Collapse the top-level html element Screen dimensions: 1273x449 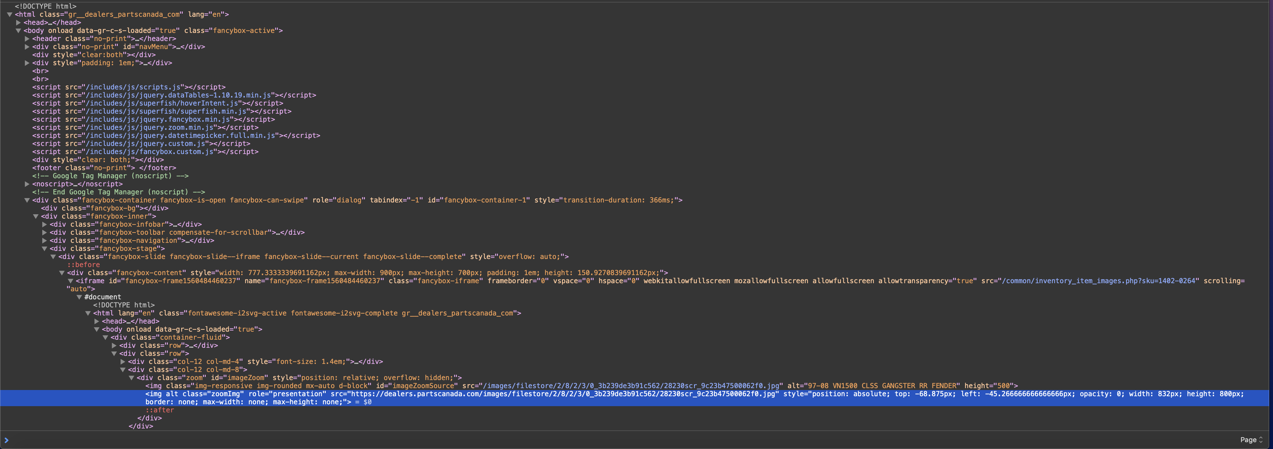[x=9, y=14]
